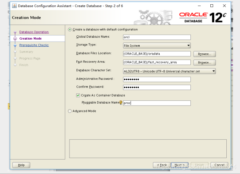Click the Next button

(x=180, y=165)
